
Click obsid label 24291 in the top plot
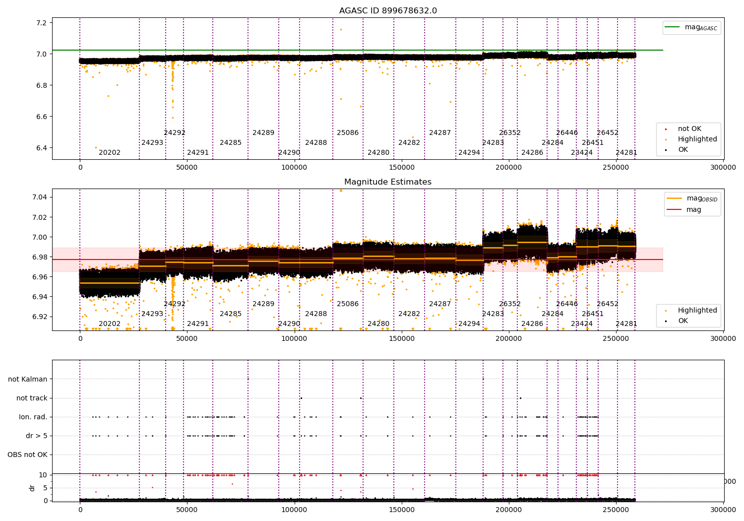[x=198, y=152]
